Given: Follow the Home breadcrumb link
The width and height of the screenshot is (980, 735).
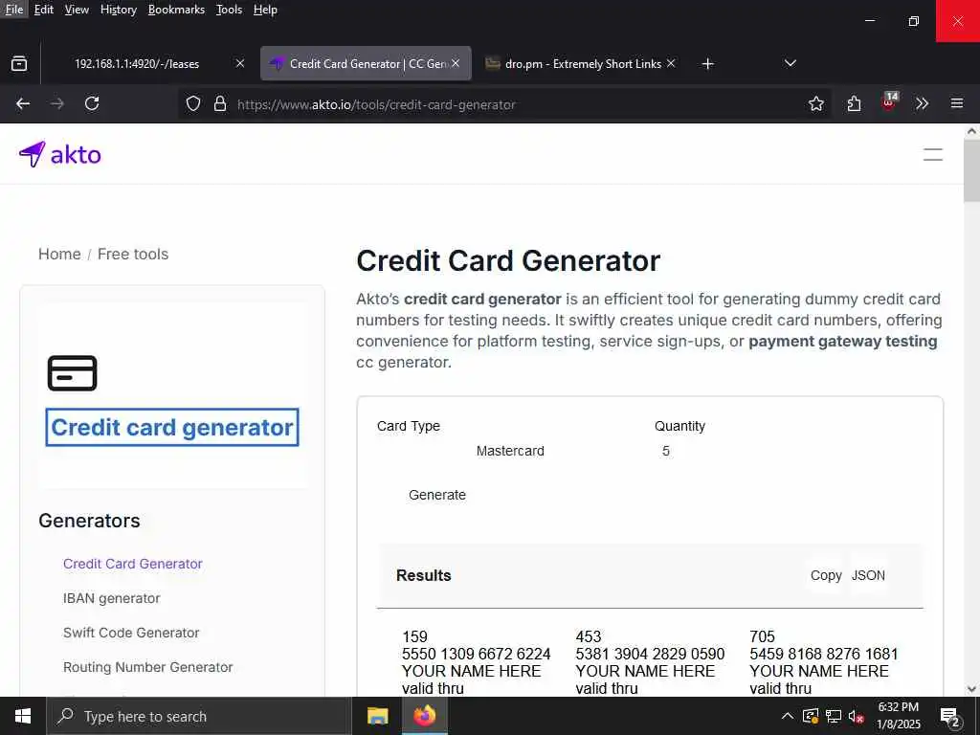Looking at the screenshot, I should 59,255.
